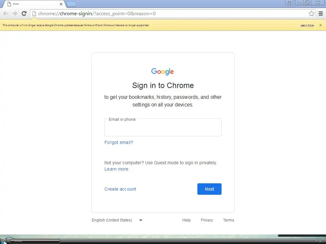The height and width of the screenshot is (244, 326).
Task: Open the Terms link in the footer
Action: 229,220
